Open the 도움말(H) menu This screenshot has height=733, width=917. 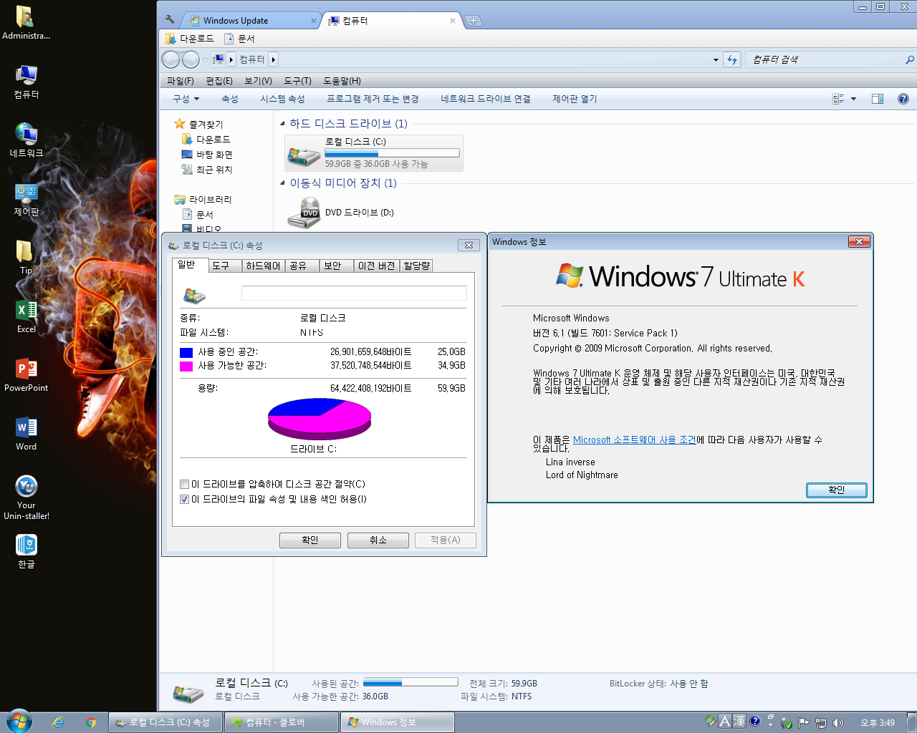tap(342, 81)
